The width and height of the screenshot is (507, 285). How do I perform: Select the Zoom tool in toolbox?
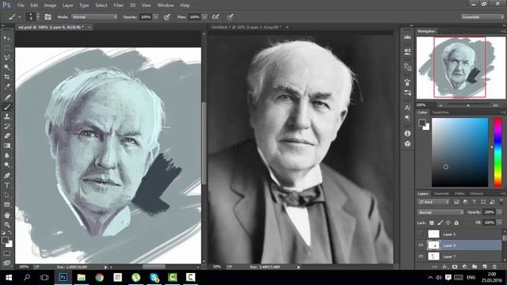click(x=7, y=225)
